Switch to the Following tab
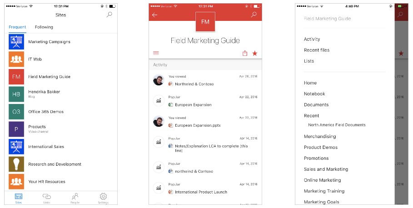 click(x=44, y=27)
